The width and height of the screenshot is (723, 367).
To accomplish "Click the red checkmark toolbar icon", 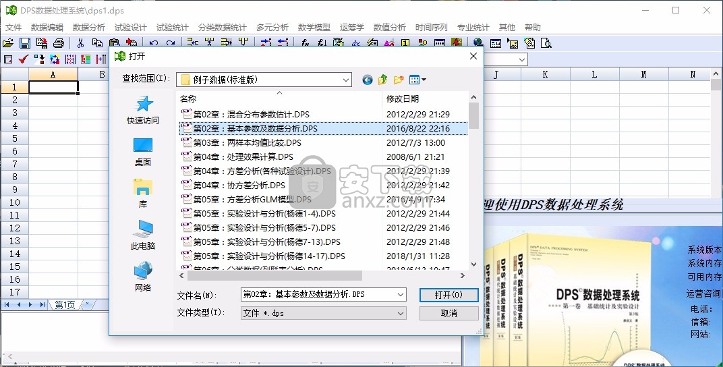I will (x=24, y=59).
